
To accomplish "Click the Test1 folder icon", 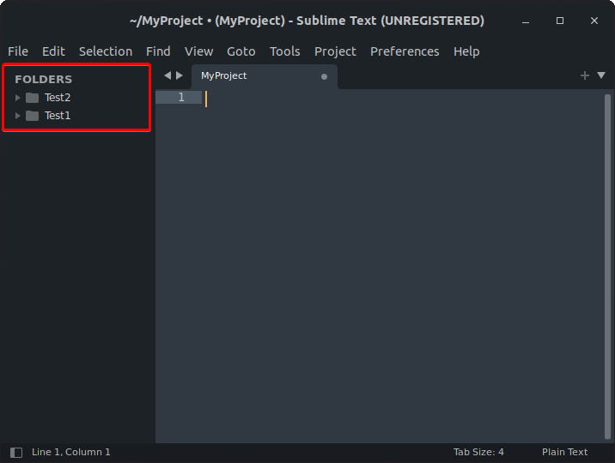I will 32,116.
